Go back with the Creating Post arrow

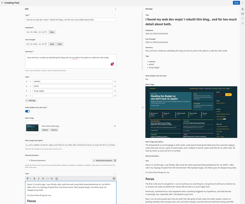point(2,3)
